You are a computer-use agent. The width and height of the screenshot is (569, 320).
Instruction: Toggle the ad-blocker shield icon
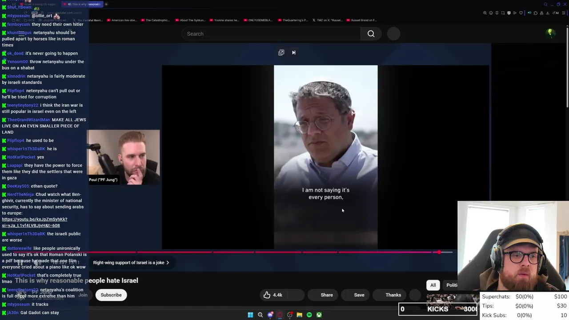(509, 13)
